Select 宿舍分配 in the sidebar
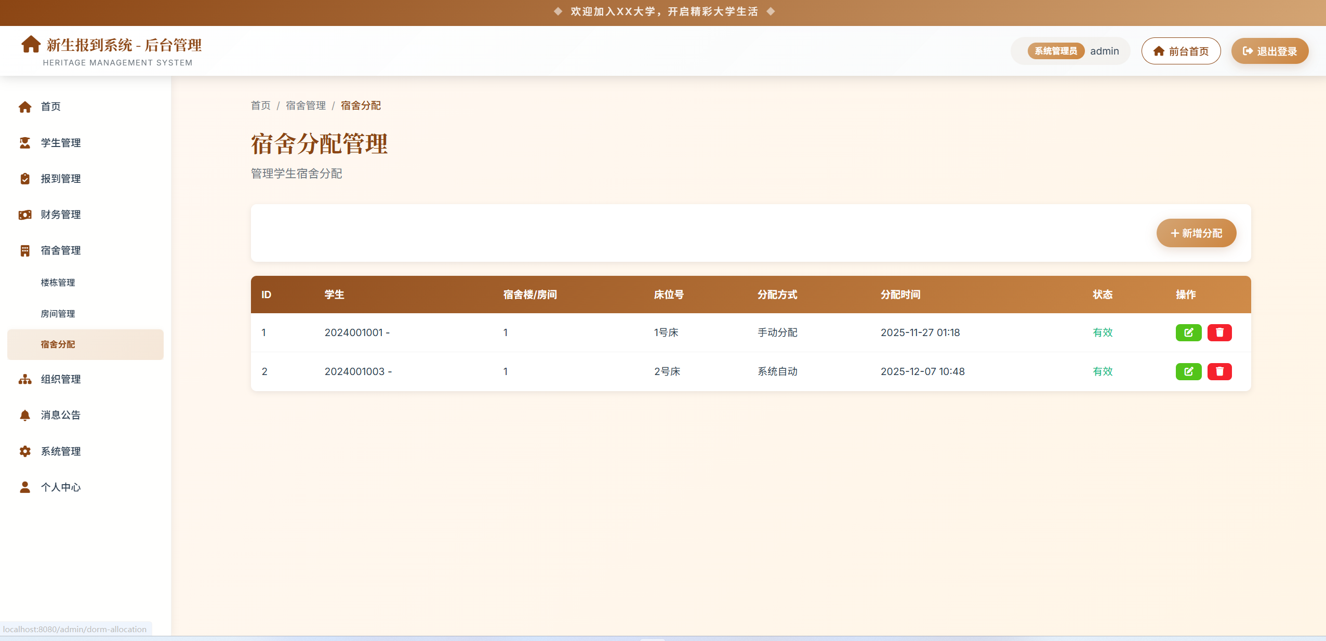 point(58,344)
